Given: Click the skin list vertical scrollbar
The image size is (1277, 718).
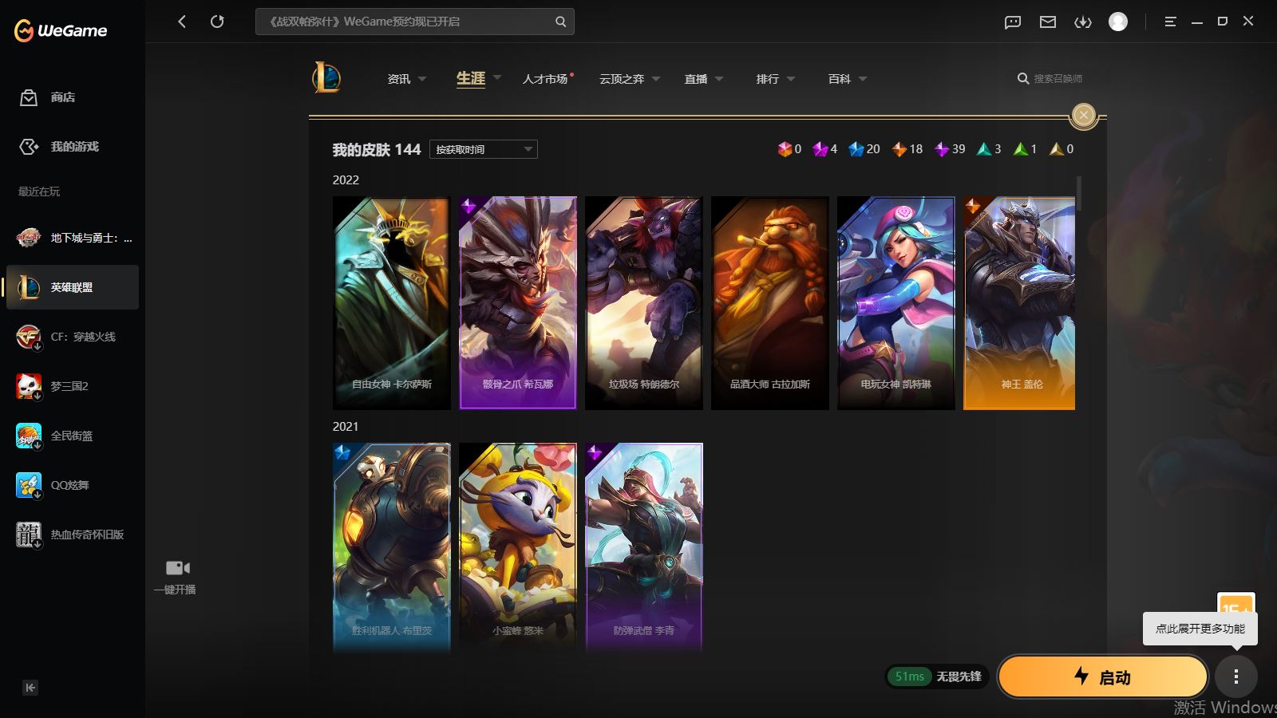Looking at the screenshot, I should pos(1079,194).
